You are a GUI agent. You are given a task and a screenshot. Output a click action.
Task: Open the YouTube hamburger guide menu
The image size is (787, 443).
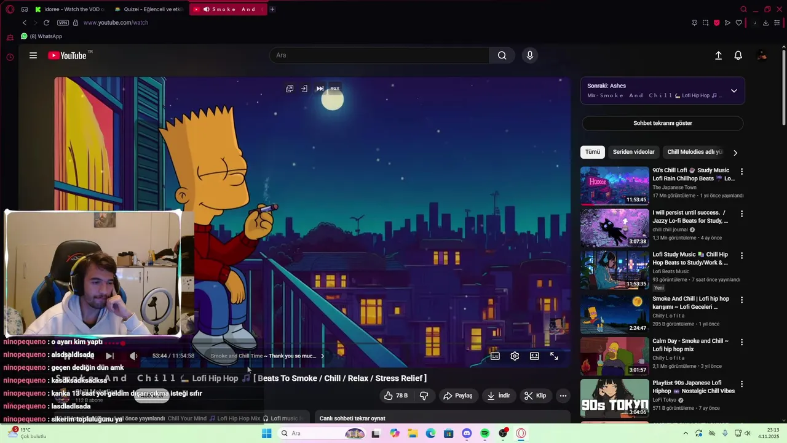[x=33, y=55]
